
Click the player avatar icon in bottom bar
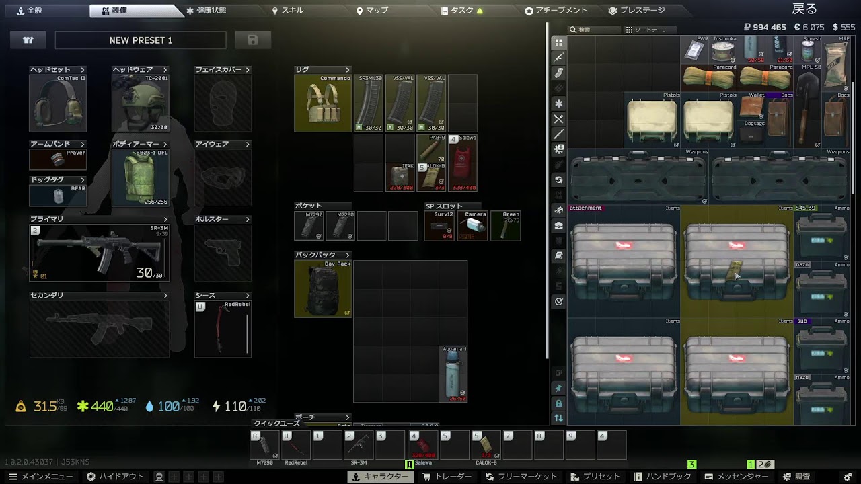[x=159, y=477]
